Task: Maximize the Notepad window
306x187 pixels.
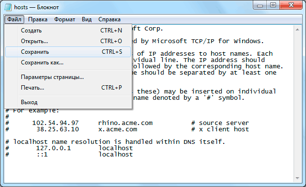Action: [x=273, y=5]
